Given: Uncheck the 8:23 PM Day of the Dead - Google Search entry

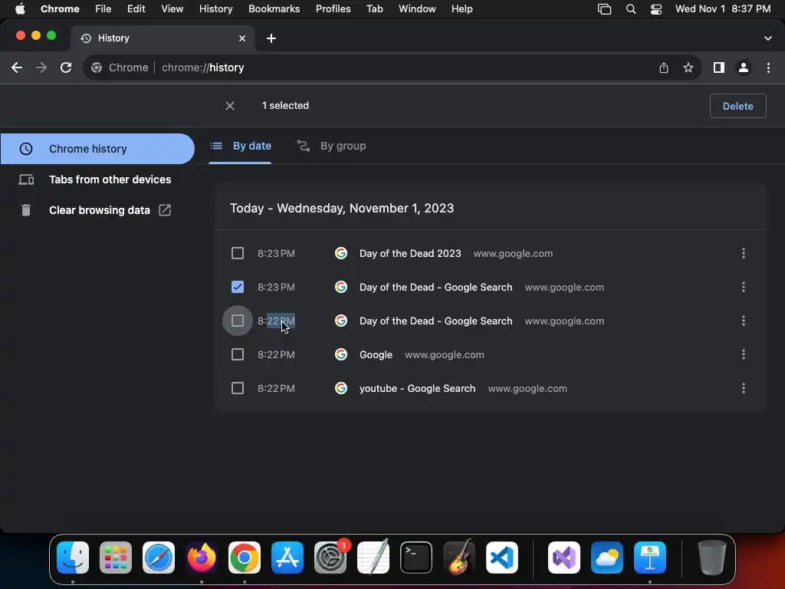Looking at the screenshot, I should (x=238, y=287).
